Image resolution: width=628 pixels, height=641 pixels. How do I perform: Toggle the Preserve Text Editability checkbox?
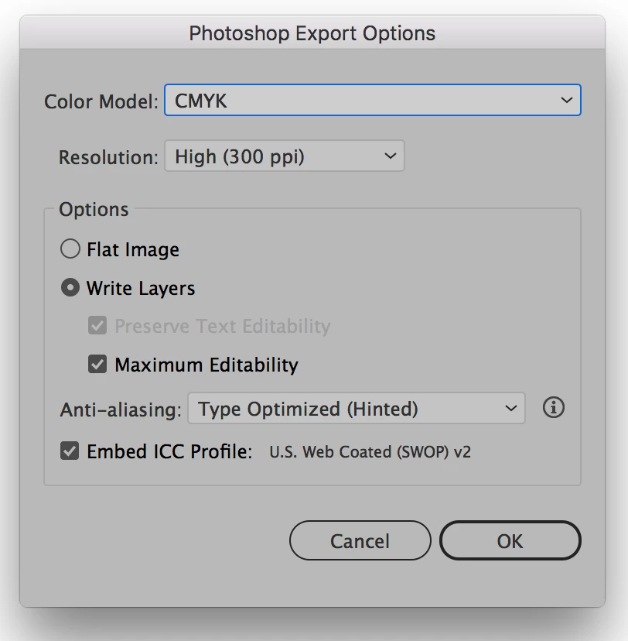click(97, 326)
